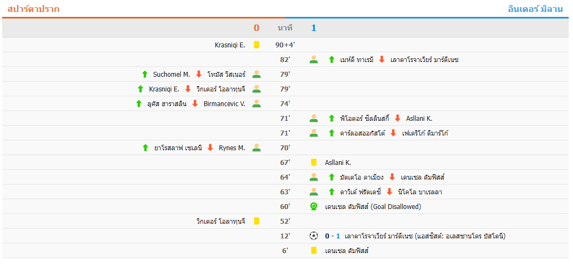Click the yellow card beside วิกเตอร์ โอลาทุนจี at 52'

[x=256, y=221]
